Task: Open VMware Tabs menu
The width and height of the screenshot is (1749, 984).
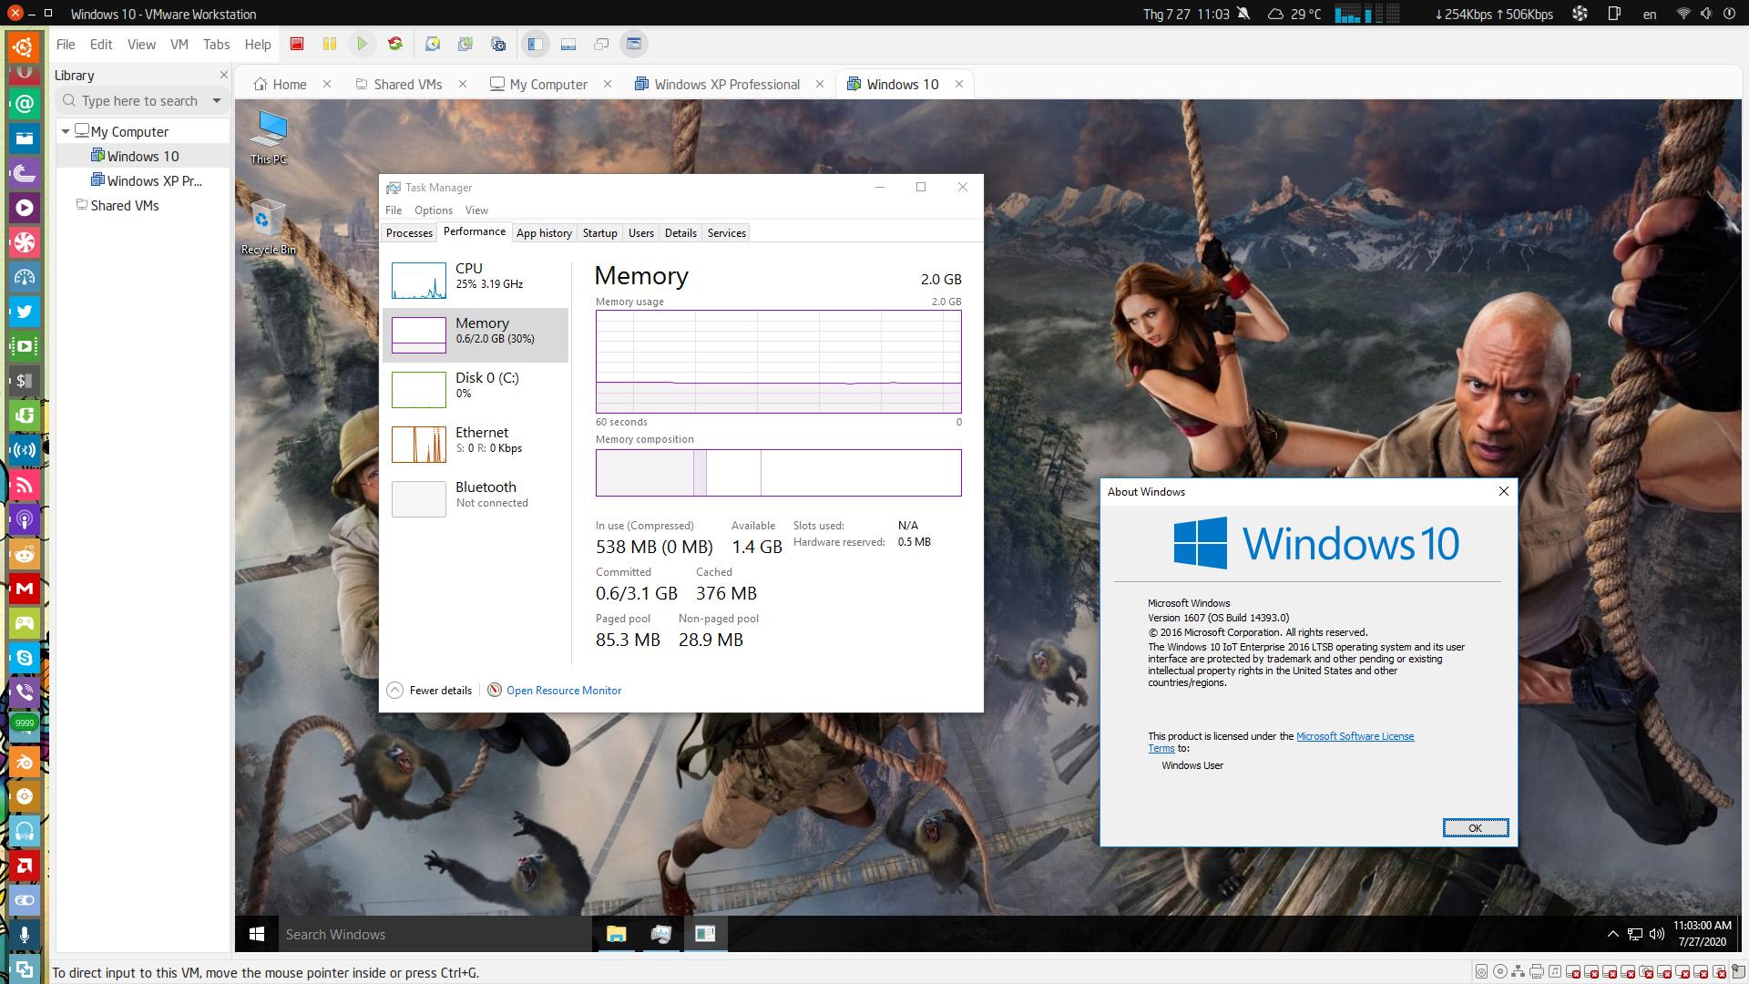Action: [216, 44]
